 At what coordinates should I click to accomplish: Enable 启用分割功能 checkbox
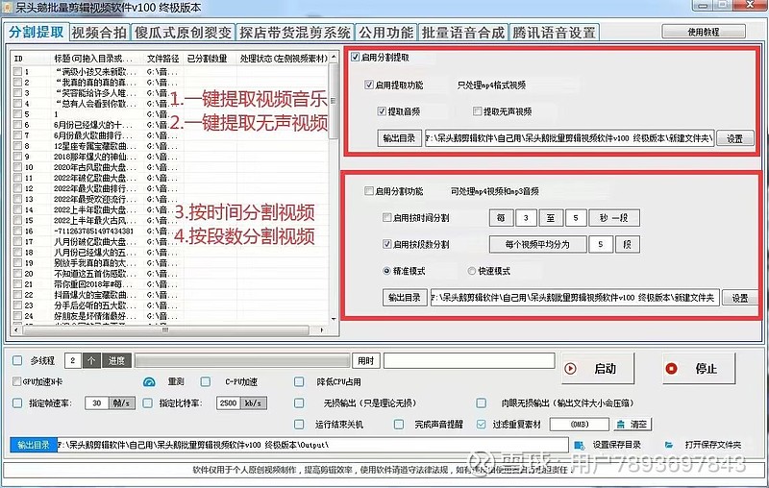[369, 190]
